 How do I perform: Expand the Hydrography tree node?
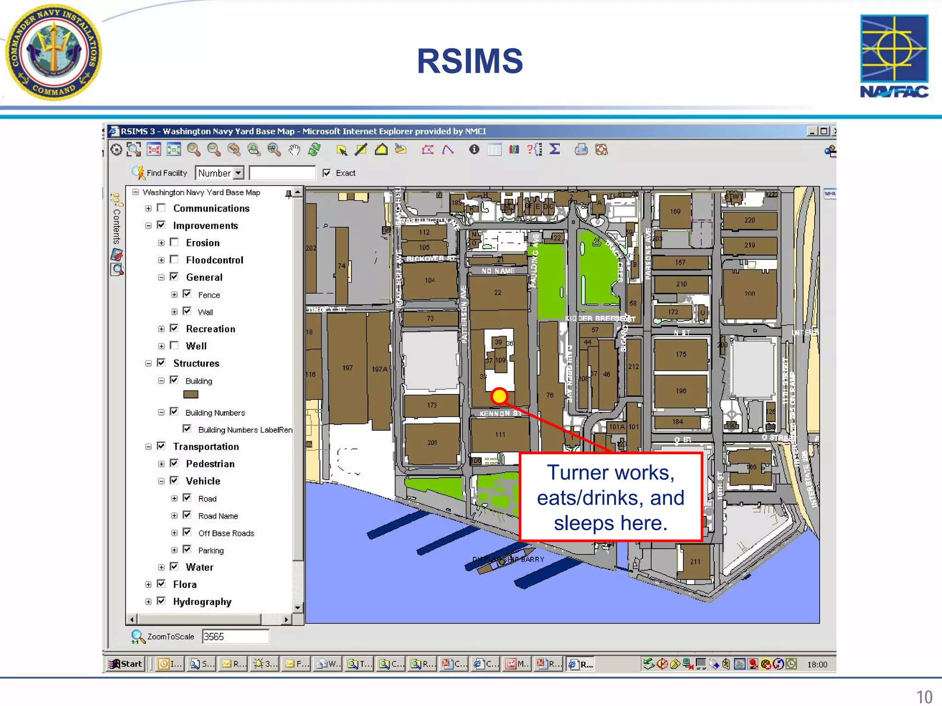click(148, 602)
